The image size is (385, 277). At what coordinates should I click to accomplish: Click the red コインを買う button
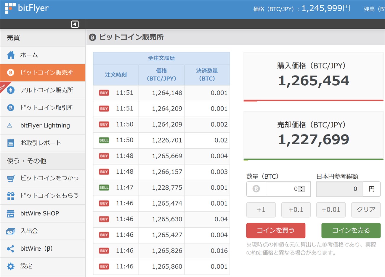coord(276,230)
